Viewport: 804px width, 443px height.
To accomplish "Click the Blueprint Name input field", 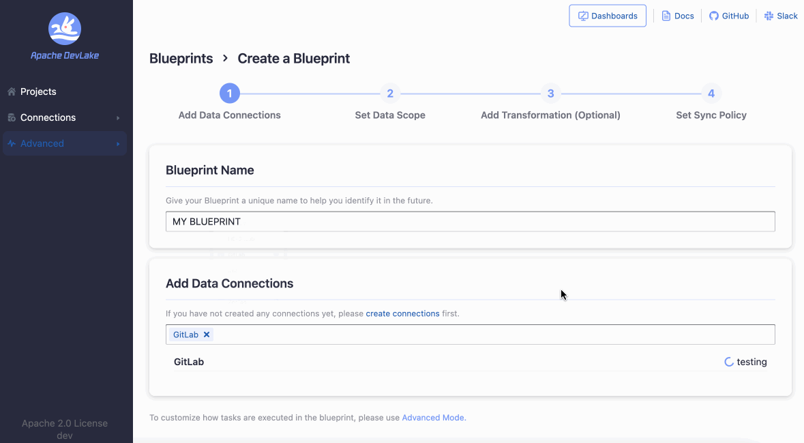I will [471, 222].
